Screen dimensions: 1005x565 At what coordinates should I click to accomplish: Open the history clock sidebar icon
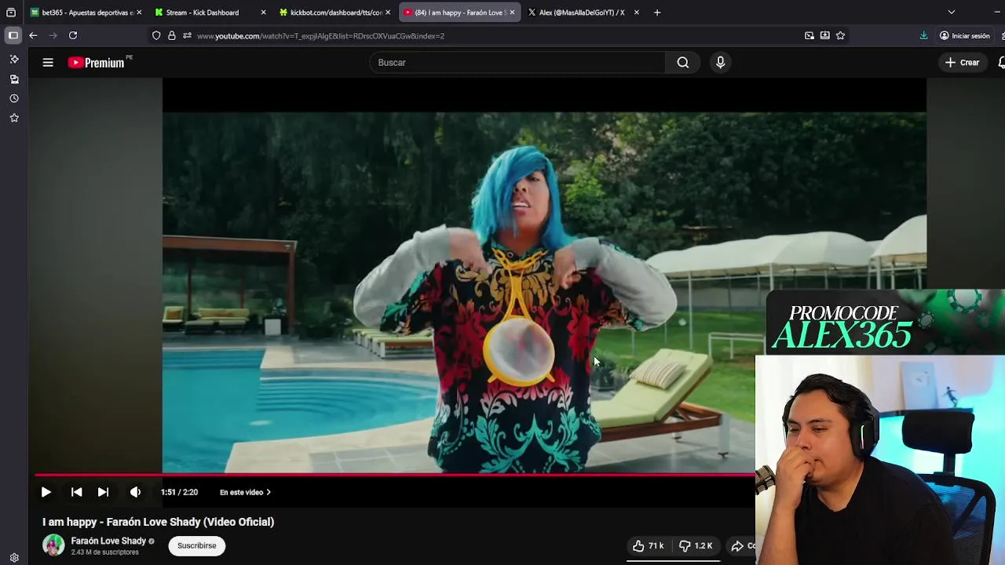tap(14, 98)
